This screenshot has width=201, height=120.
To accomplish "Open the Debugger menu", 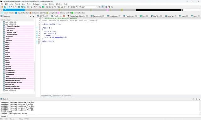I will coord(36,4).
